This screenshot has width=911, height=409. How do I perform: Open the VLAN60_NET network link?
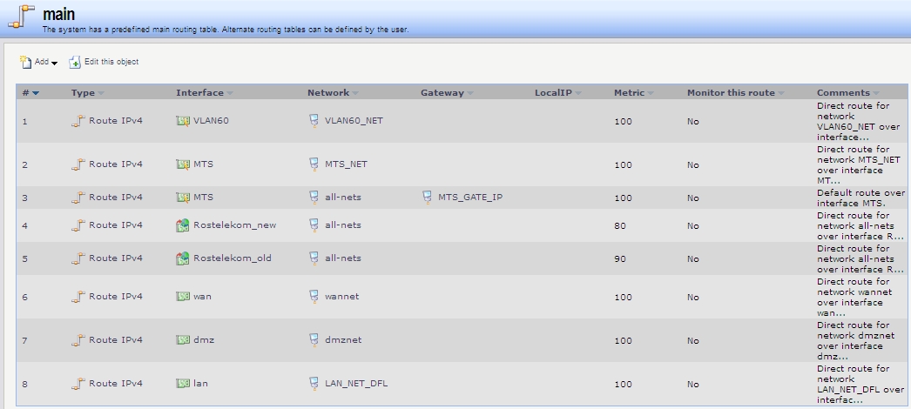pos(354,121)
